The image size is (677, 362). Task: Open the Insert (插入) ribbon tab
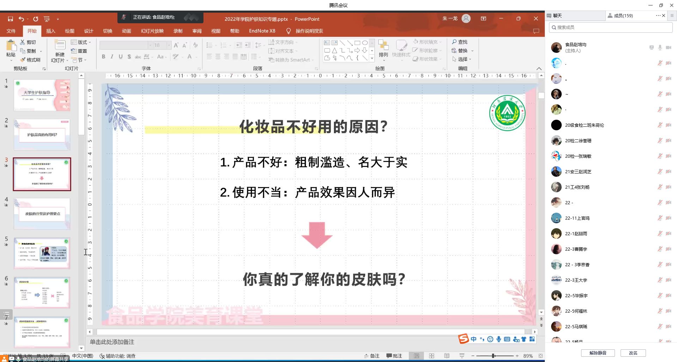tap(51, 31)
